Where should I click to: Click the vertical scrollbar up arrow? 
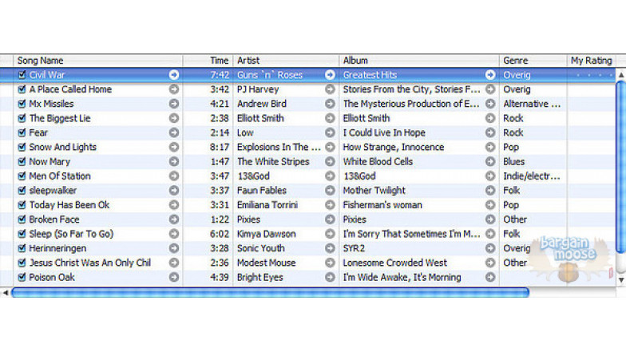click(x=621, y=75)
